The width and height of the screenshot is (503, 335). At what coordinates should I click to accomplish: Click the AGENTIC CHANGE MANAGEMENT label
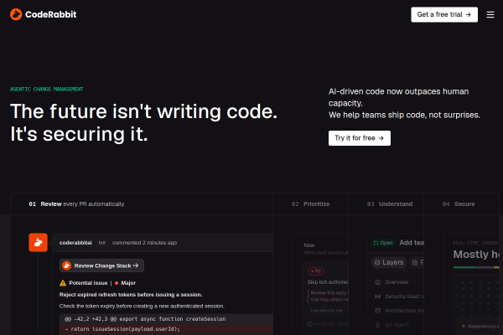(x=46, y=89)
